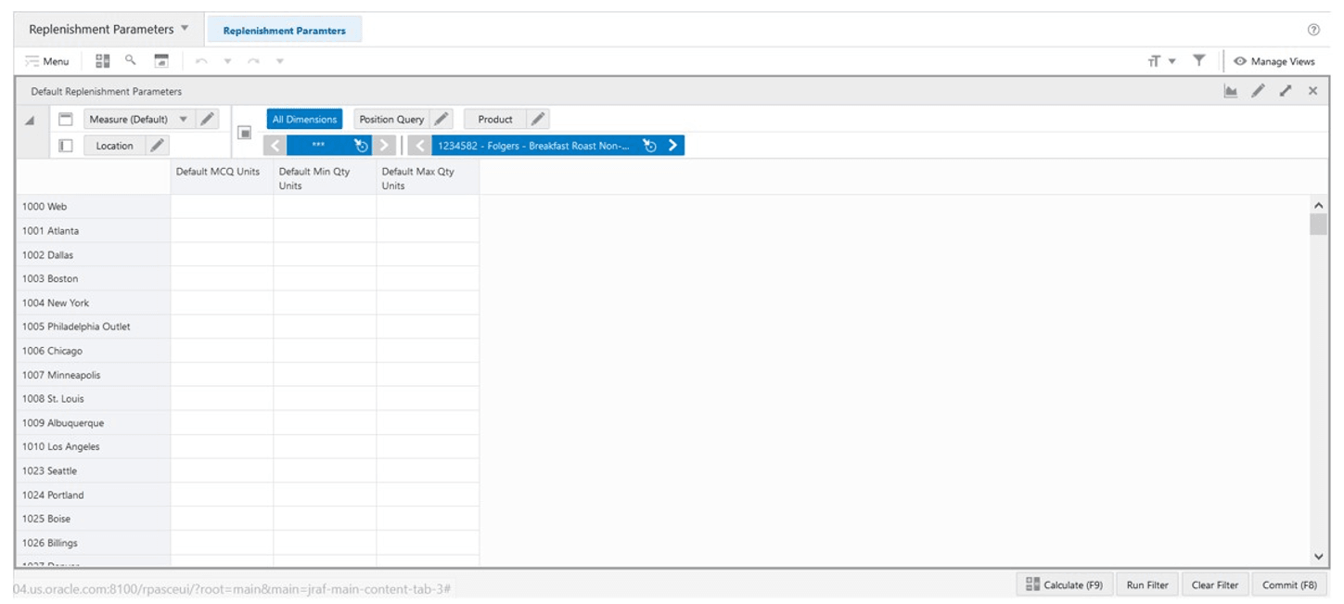Open the Measure (Default) dropdown
Screen dimensions: 1344x604
click(184, 119)
